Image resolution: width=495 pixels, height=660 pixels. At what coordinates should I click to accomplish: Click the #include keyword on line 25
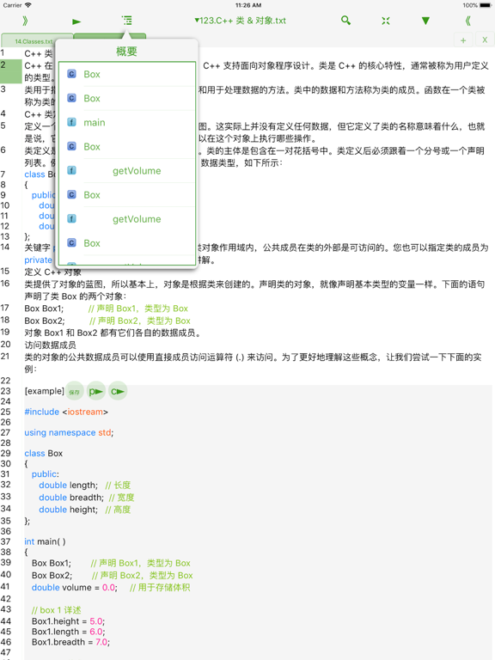click(41, 412)
